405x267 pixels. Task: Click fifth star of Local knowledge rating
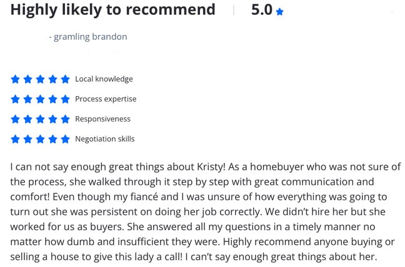click(x=66, y=79)
